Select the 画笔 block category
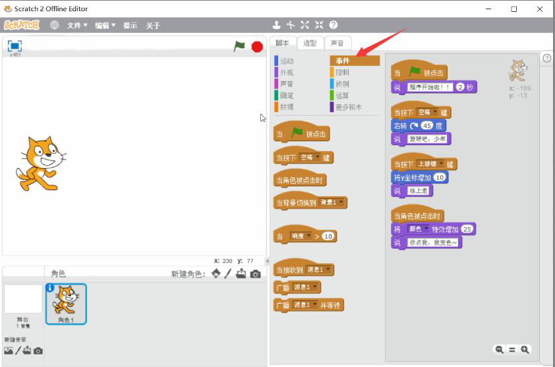Viewport: 555px width, 367px height. pyautogui.click(x=284, y=96)
